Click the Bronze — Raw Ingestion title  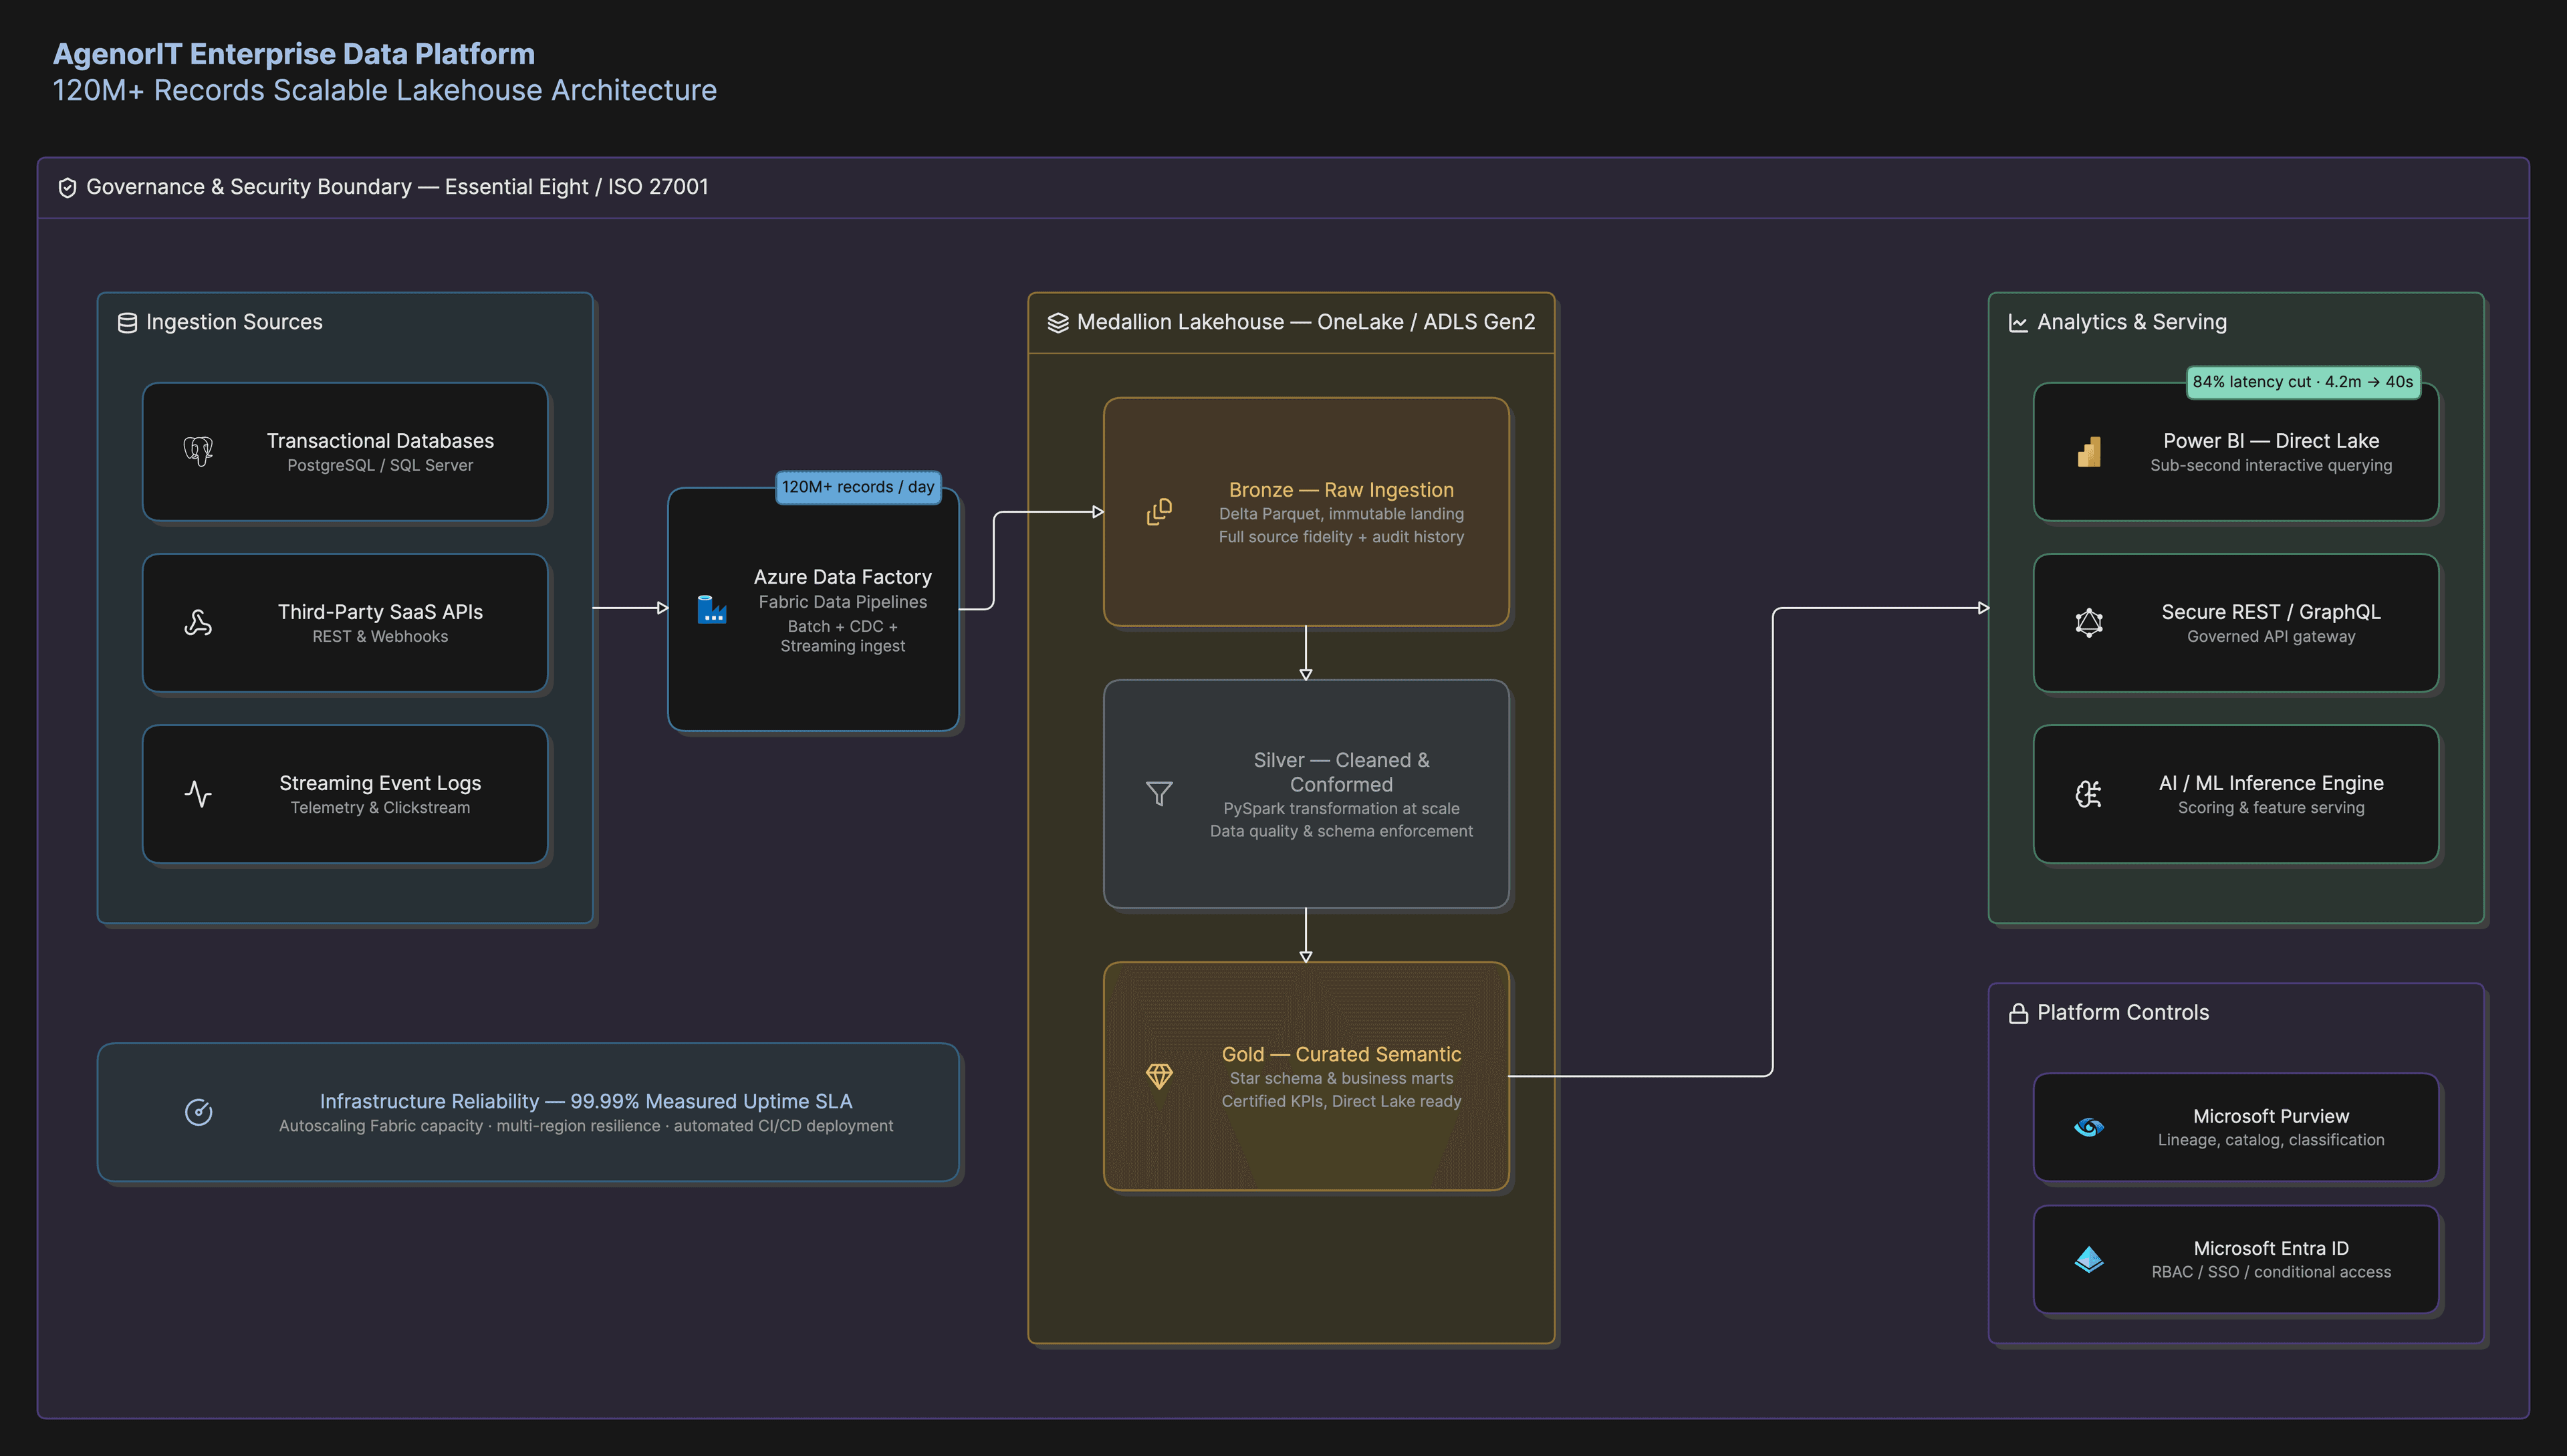coord(1341,490)
